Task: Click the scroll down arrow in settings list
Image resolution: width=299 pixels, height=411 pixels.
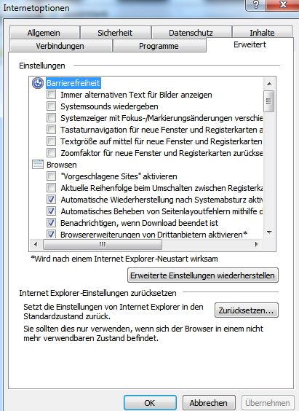Action: [269, 232]
